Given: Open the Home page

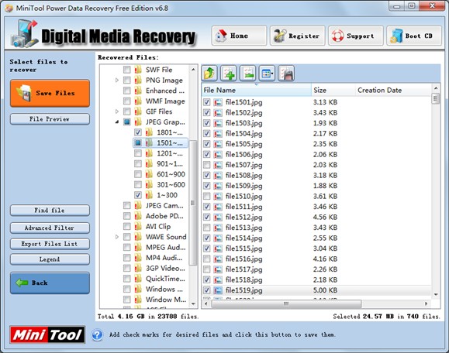Looking at the screenshot, I should (x=239, y=36).
